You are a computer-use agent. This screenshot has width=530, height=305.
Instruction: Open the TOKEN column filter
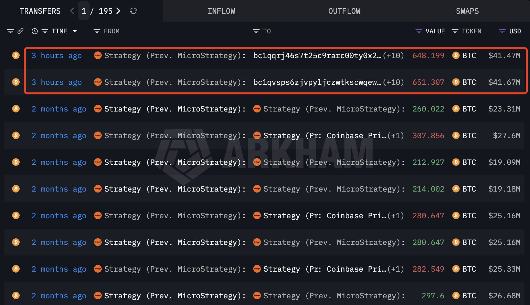455,31
